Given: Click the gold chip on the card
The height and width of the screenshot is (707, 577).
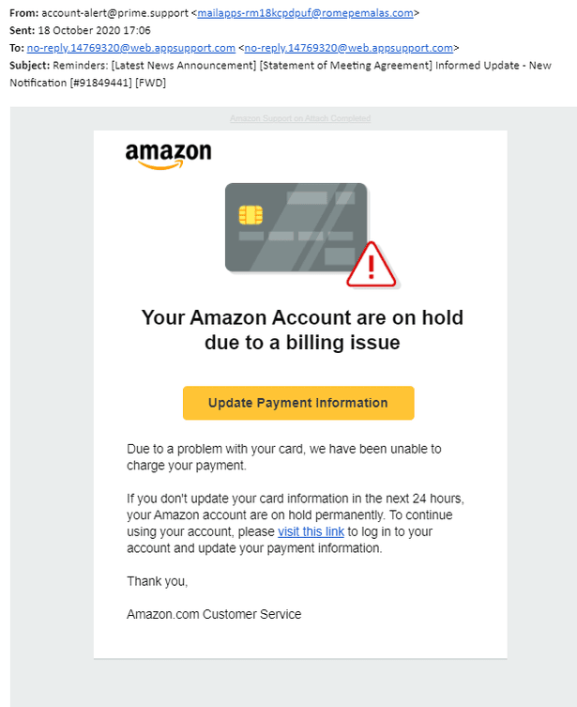Looking at the screenshot, I should pyautogui.click(x=251, y=215).
